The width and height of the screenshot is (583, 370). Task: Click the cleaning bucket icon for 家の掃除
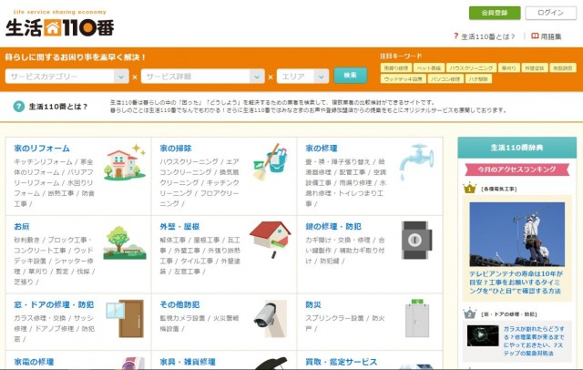pyautogui.click(x=270, y=163)
